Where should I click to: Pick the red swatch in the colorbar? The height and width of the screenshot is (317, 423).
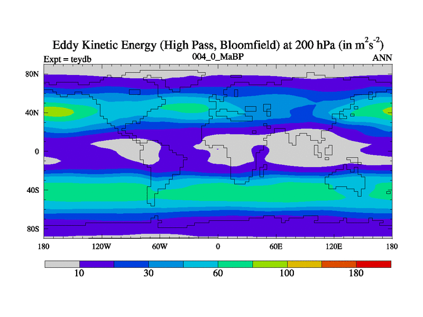click(x=374, y=264)
